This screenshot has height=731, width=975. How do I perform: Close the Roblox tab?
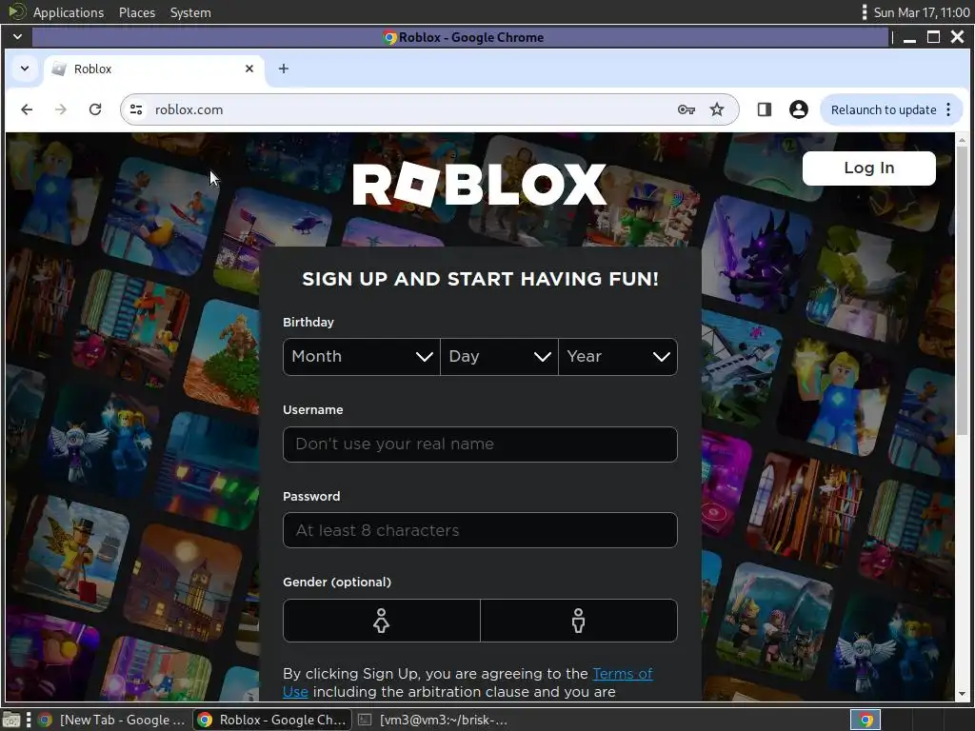point(249,69)
